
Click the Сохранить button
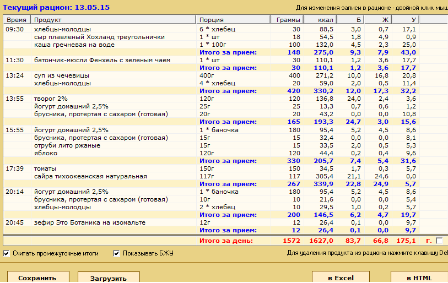pyautogui.click(x=38, y=277)
